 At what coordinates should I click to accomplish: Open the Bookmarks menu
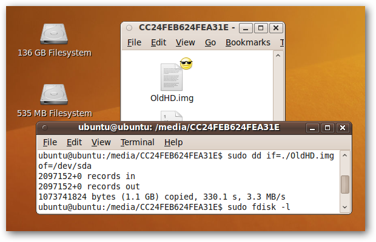pos(248,42)
